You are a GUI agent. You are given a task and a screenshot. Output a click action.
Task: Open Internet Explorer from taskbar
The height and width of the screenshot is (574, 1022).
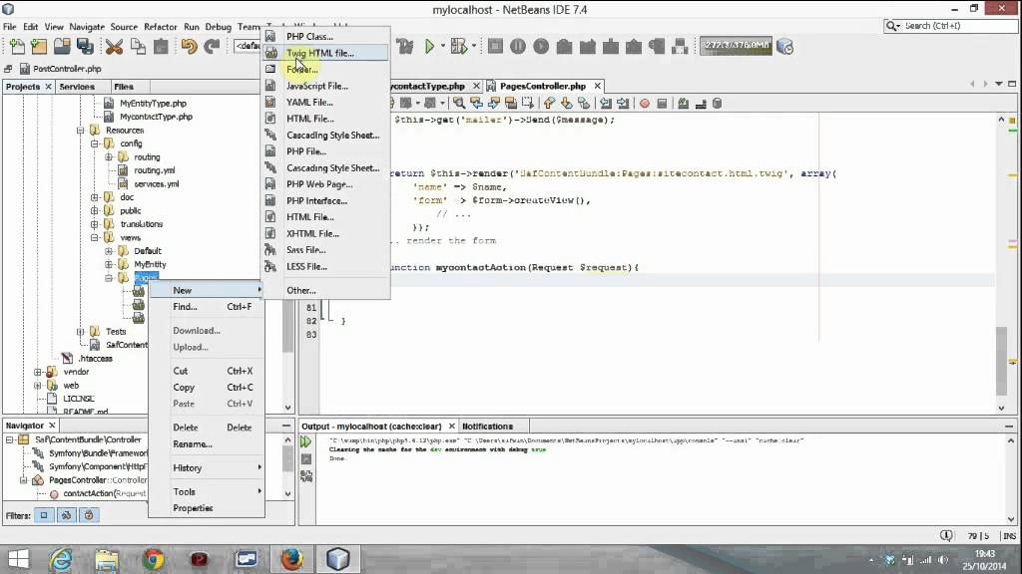click(61, 559)
